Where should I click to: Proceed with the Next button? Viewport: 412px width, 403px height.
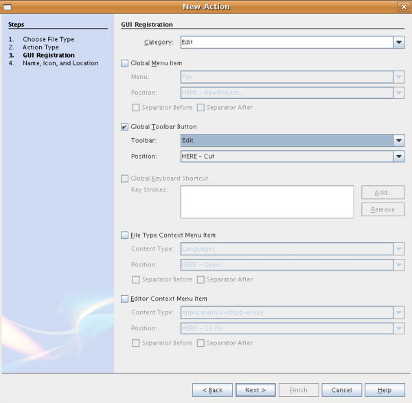tap(255, 390)
